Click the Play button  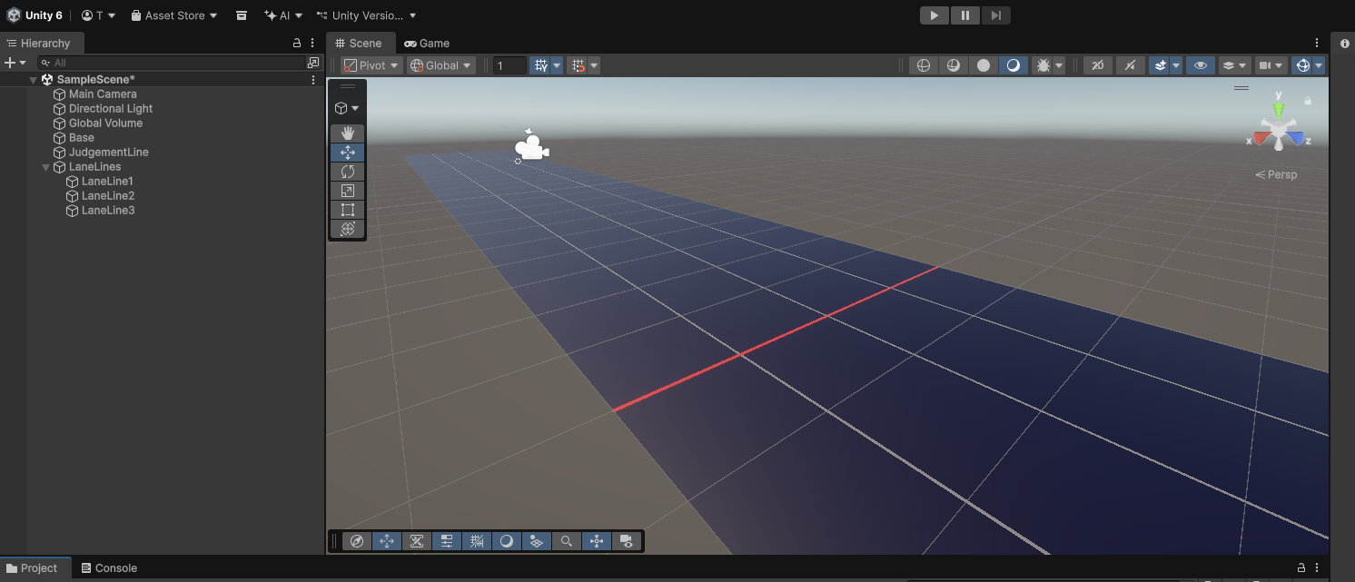click(x=934, y=15)
